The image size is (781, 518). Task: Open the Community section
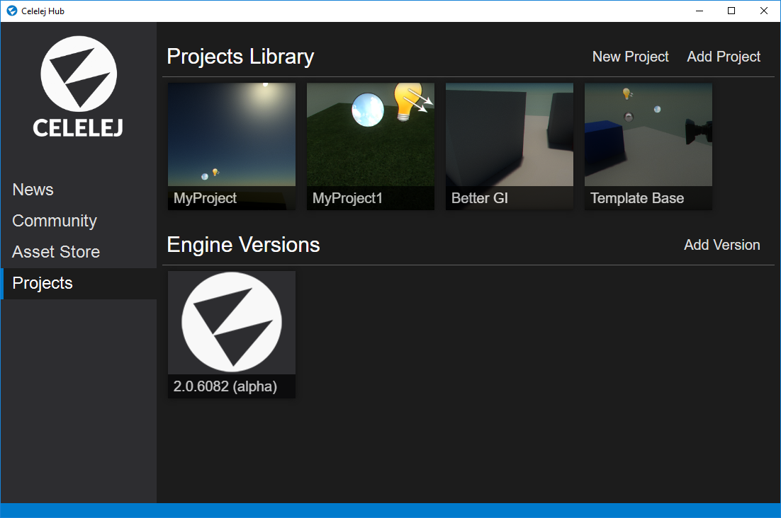pos(54,220)
